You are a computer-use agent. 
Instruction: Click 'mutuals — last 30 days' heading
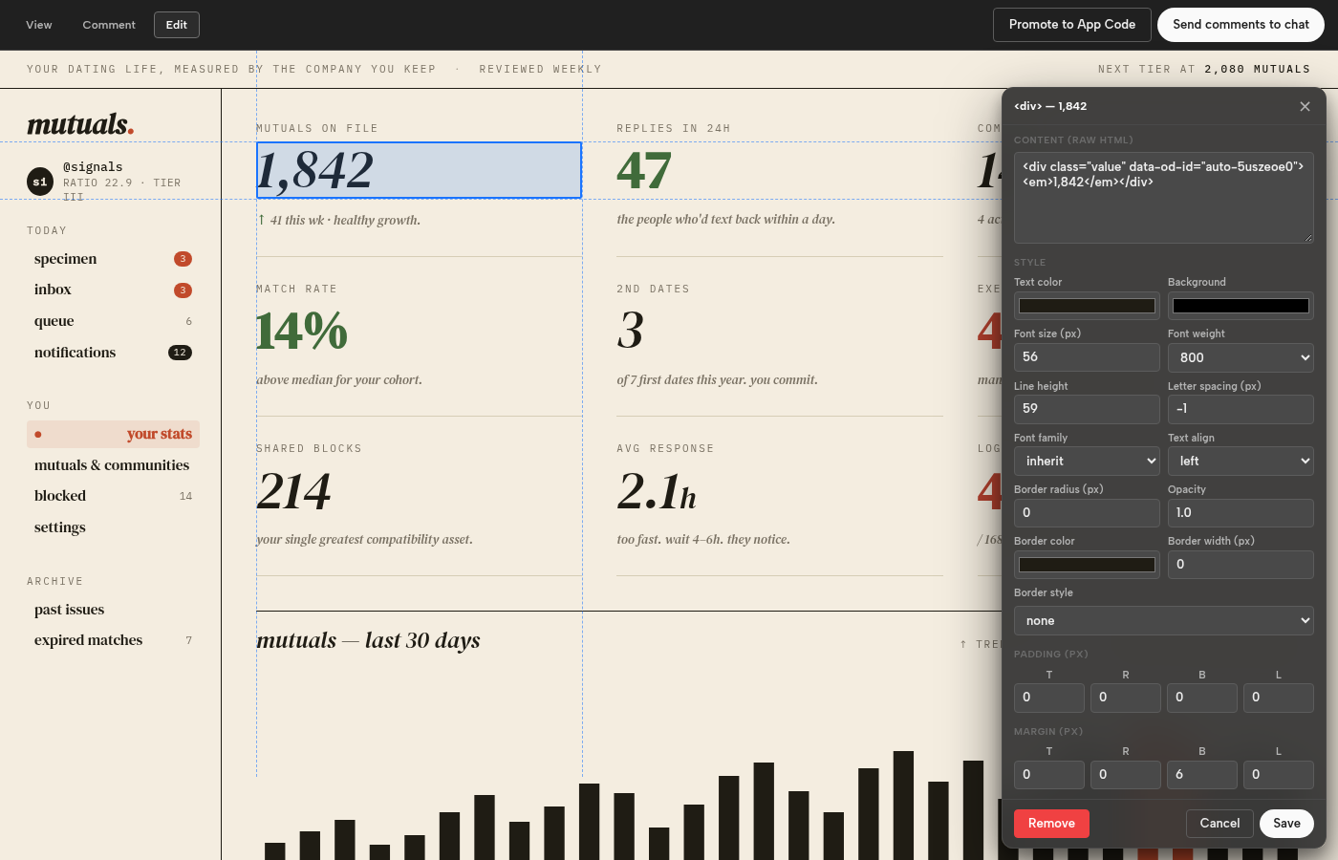pyautogui.click(x=368, y=640)
